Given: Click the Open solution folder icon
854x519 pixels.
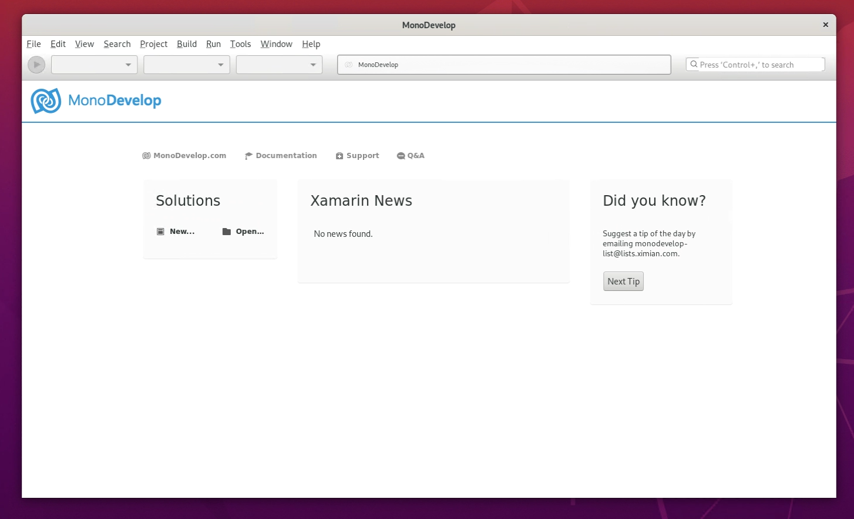Looking at the screenshot, I should [227, 232].
